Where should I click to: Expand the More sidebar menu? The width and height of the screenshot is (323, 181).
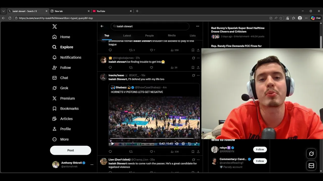pyautogui.click(x=60, y=139)
